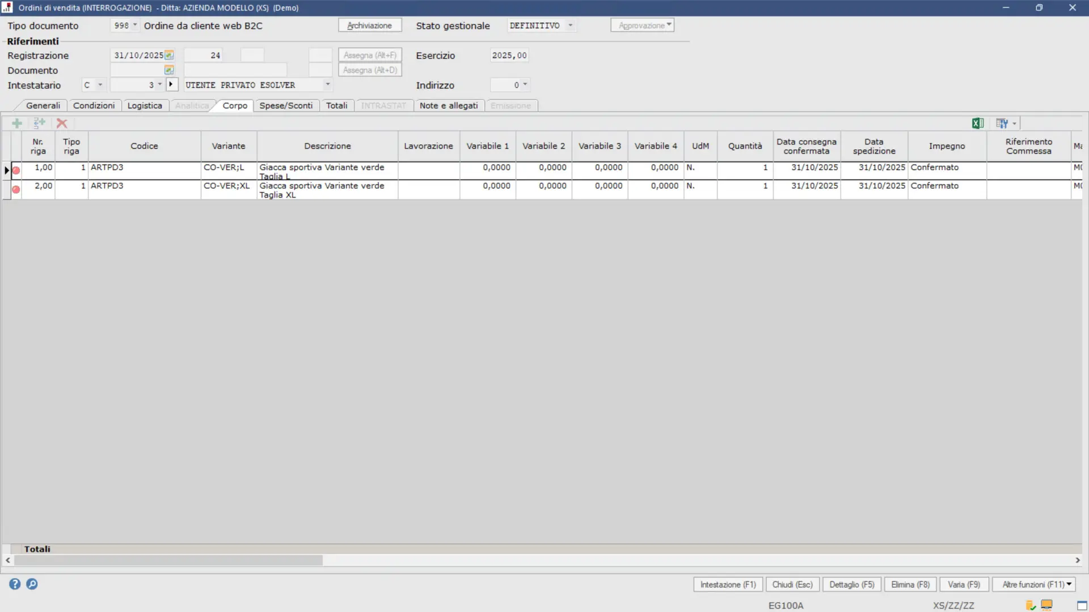Open the Stato gestionale DEFINITIVO dropdown
The width and height of the screenshot is (1089, 612).
571,25
